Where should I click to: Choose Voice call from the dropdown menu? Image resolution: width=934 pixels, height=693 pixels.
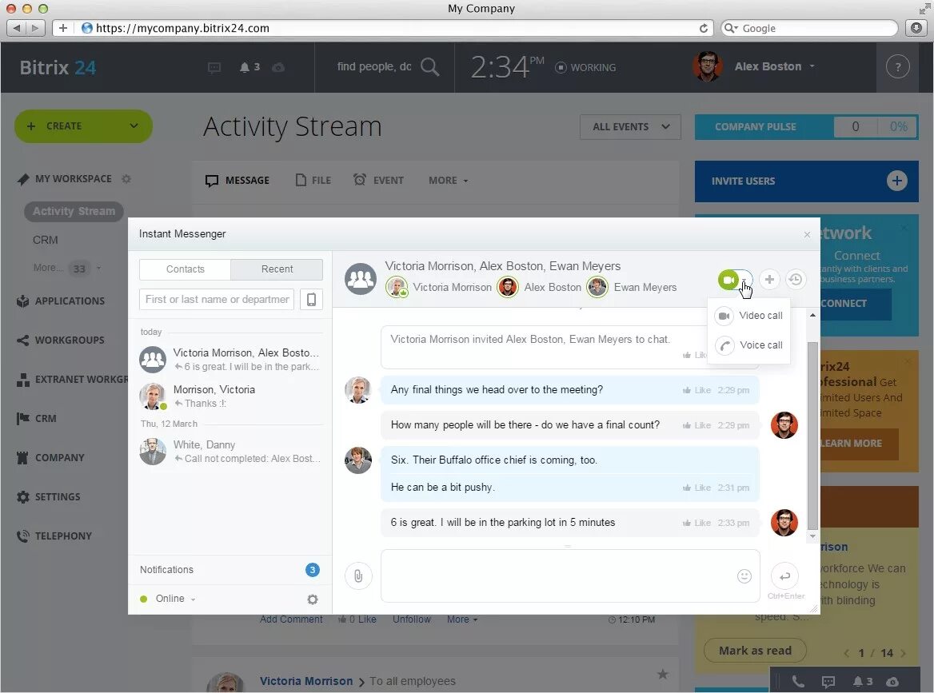click(750, 345)
